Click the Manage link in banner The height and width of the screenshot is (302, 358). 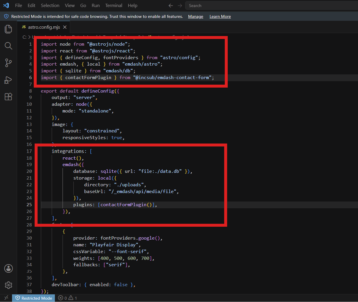coord(196,16)
